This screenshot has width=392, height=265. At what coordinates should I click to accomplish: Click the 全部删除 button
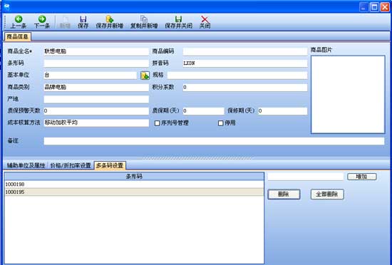[327, 194]
